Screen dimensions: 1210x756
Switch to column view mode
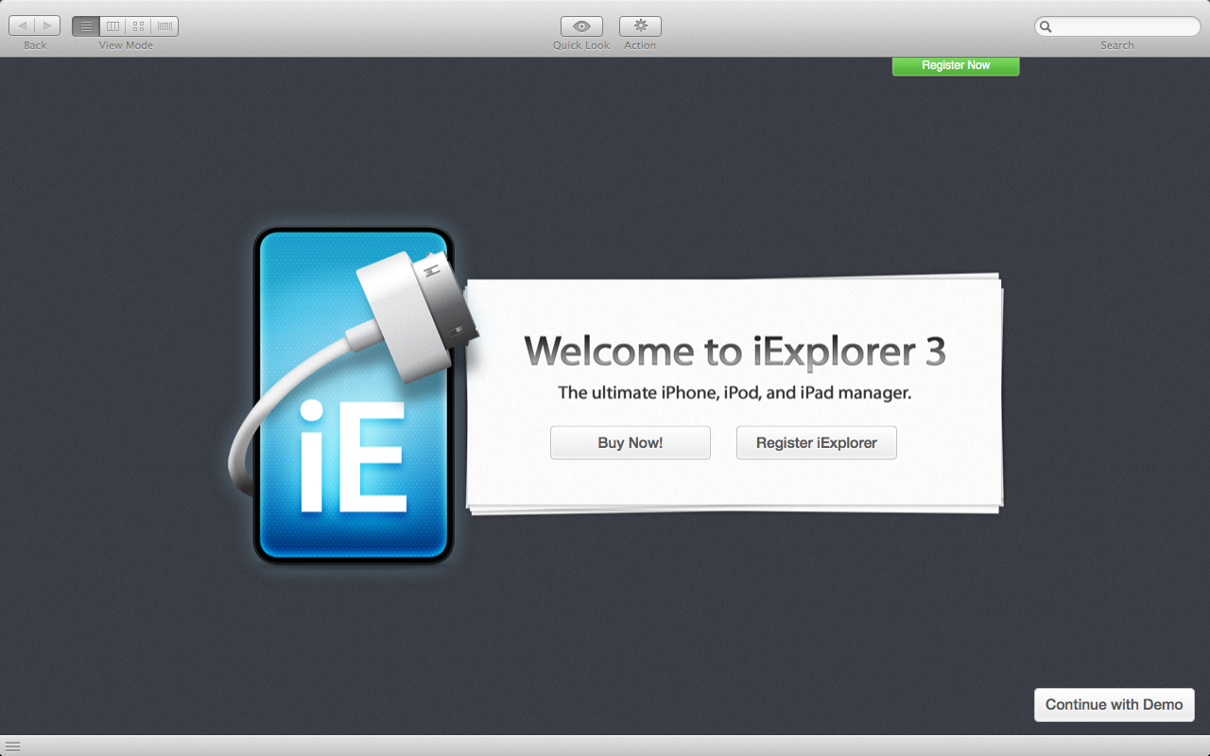[112, 26]
